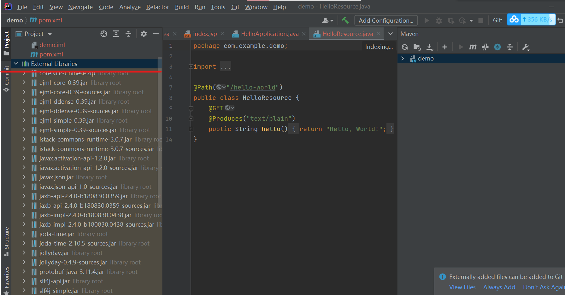Open Project panel settings gear
Screen dimensions: 565x295
[144, 34]
